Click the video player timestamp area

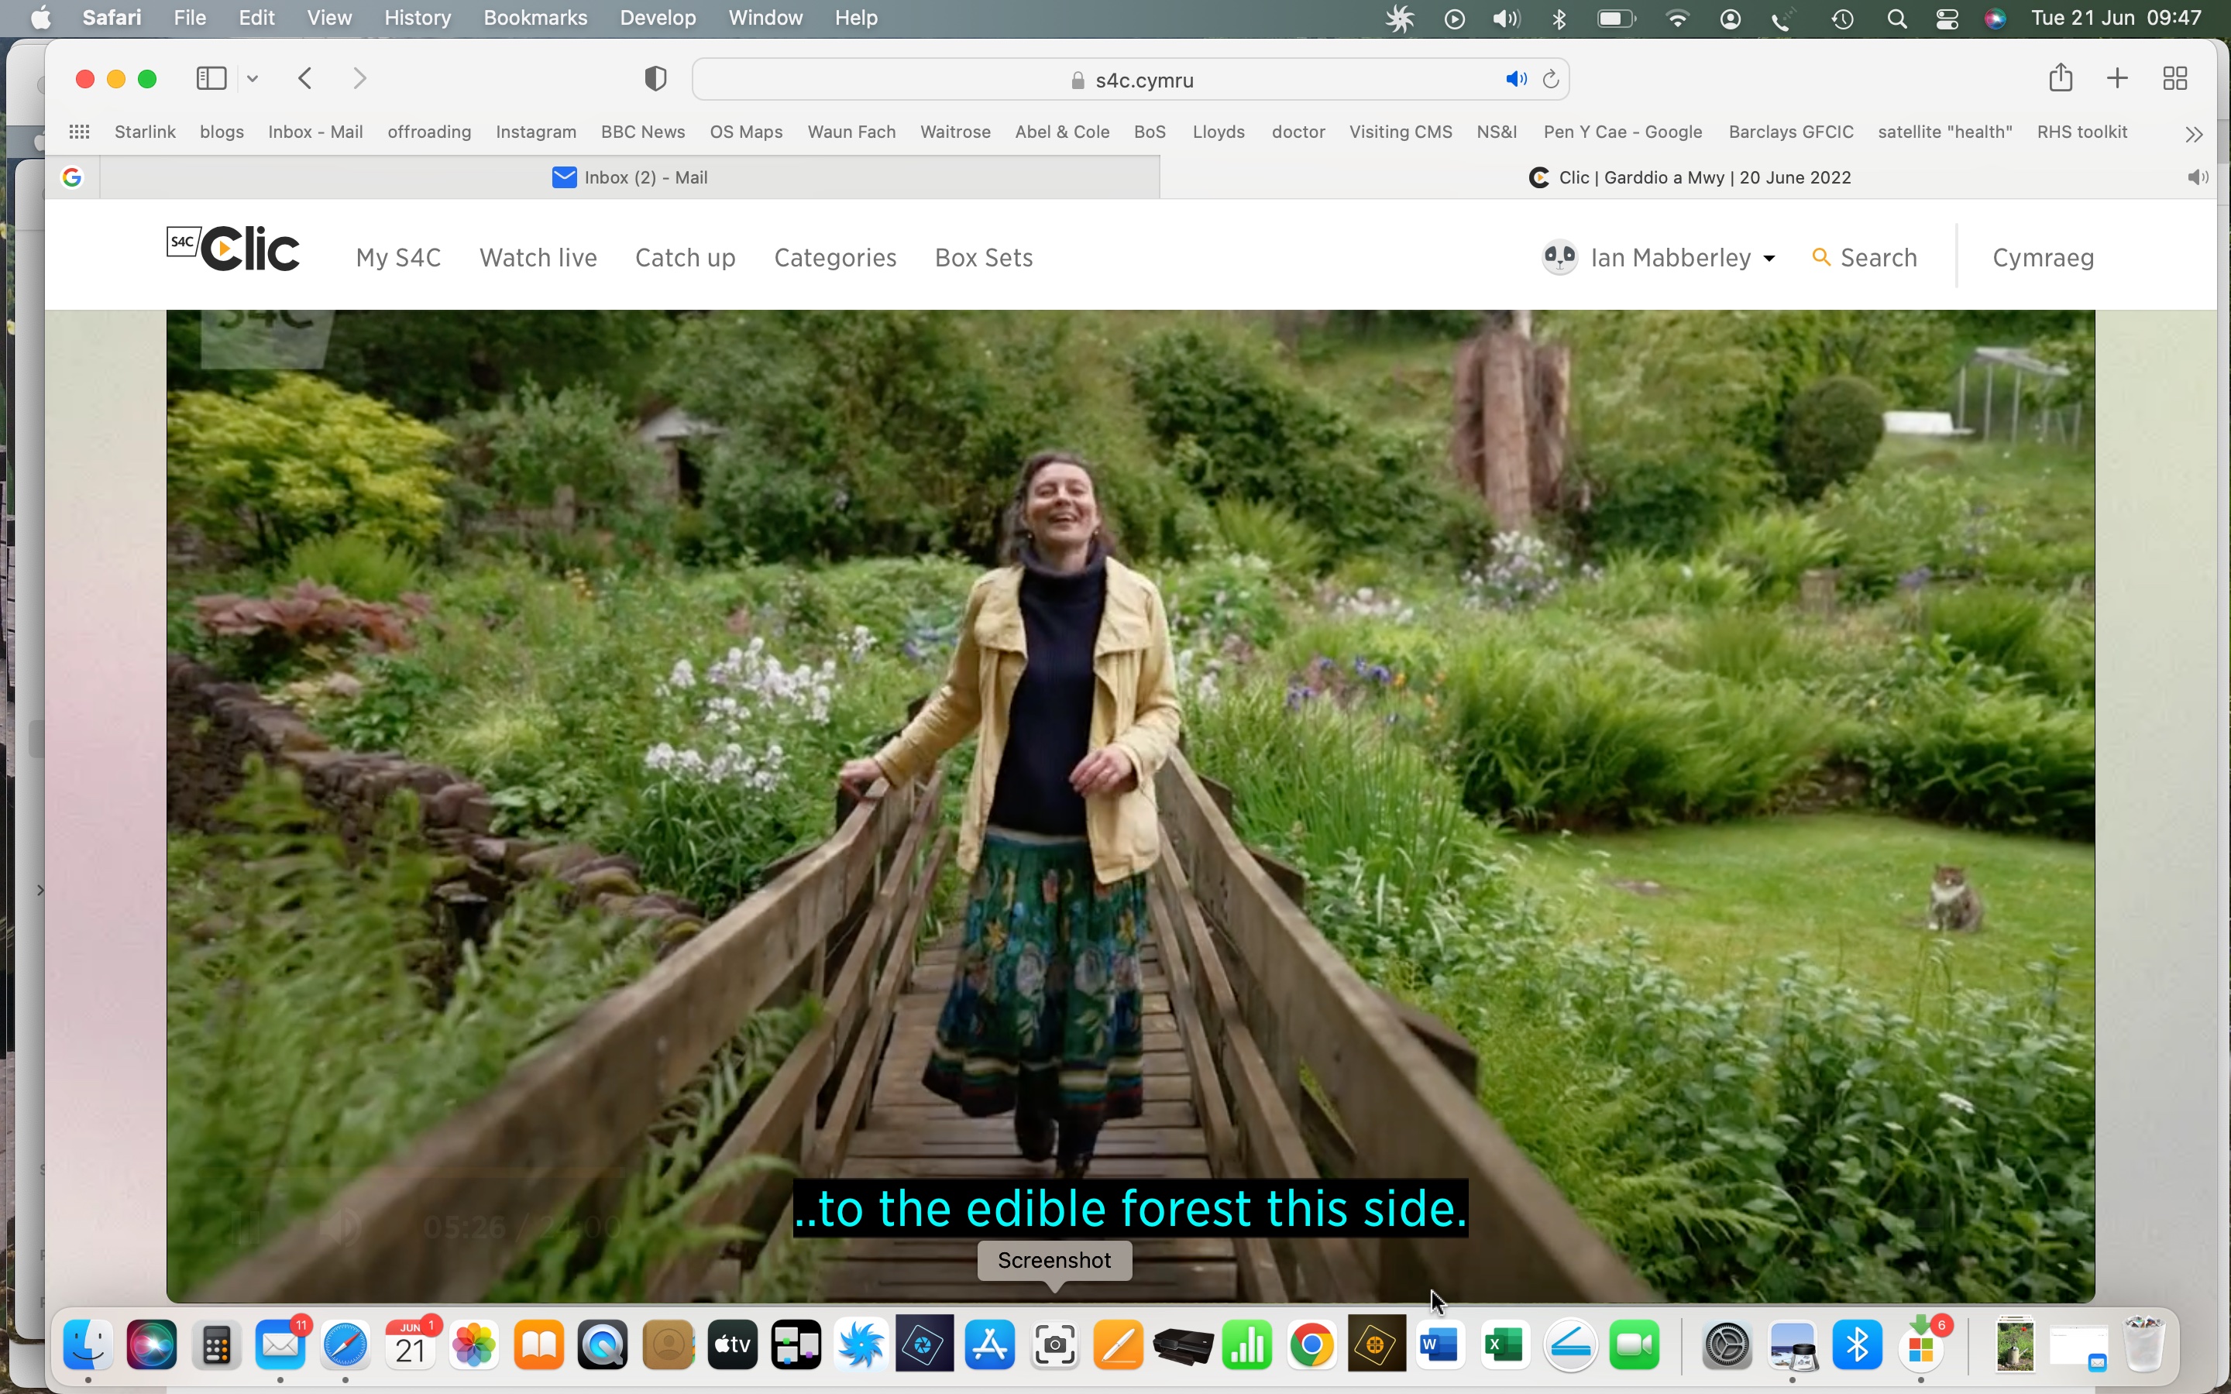[521, 1227]
